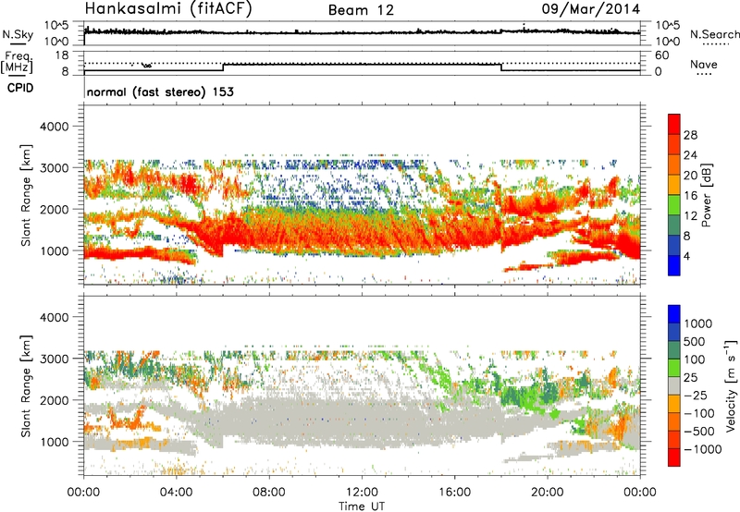The image size is (740, 512).
Task: Click the -1000 label on the Velocity colorbar
Action: [x=703, y=449]
